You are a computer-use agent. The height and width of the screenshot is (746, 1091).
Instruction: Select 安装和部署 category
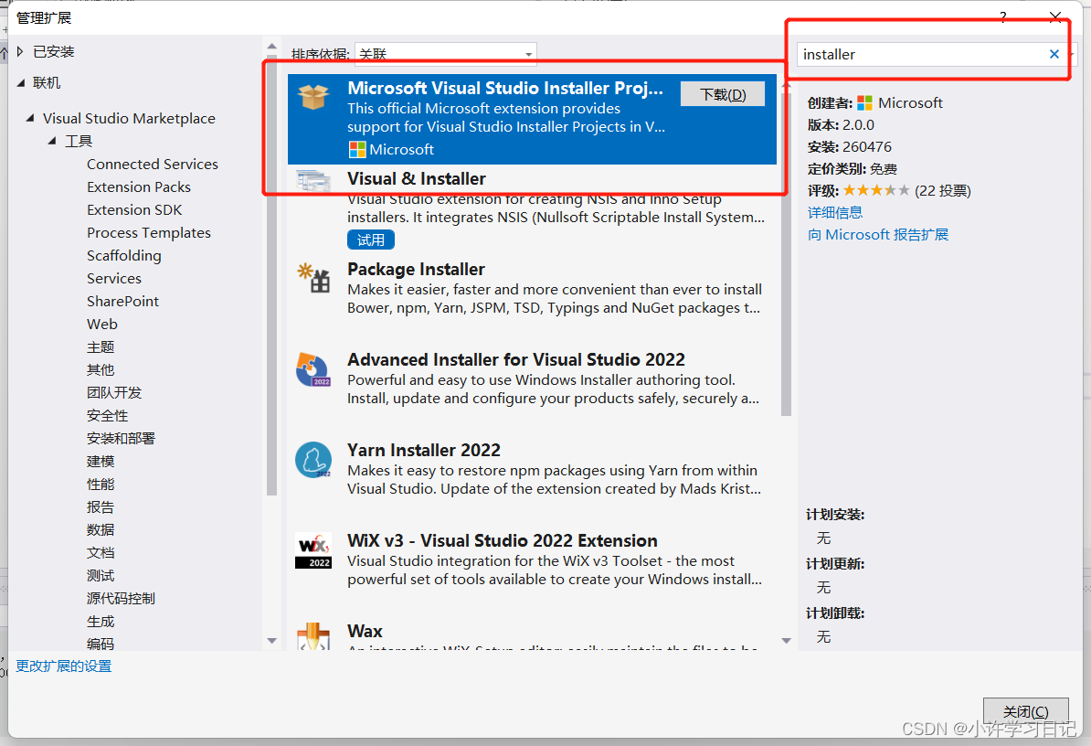(121, 439)
